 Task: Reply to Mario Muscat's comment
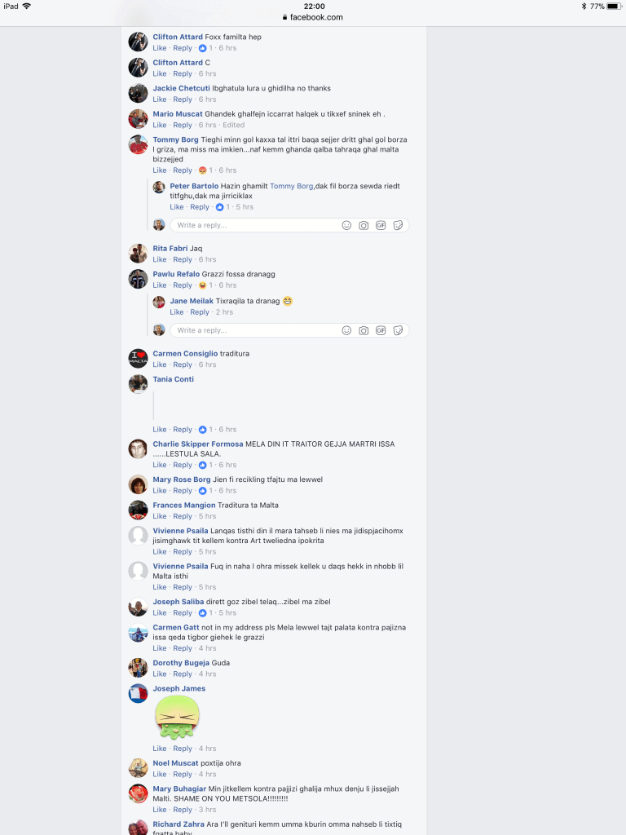(183, 125)
